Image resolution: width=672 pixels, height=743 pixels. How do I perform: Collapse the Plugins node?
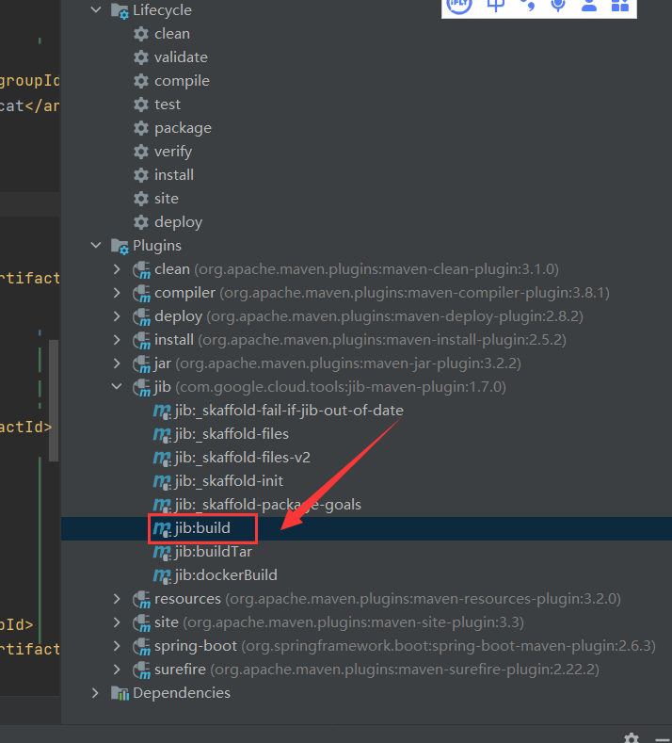[96, 246]
